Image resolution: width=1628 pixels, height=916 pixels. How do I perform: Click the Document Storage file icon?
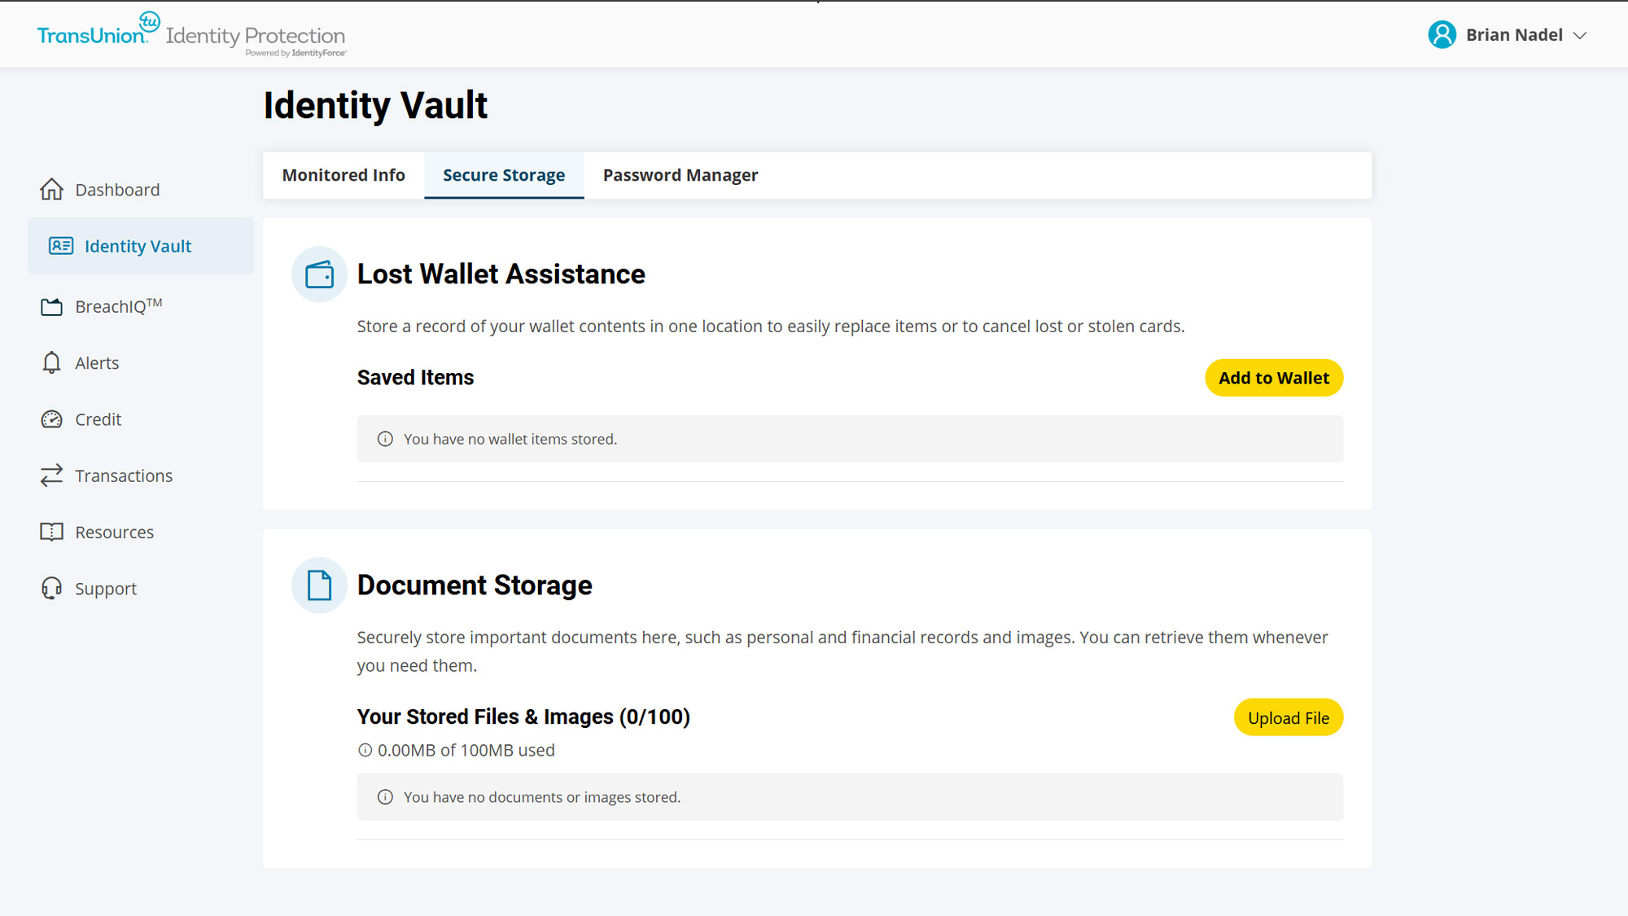[319, 585]
